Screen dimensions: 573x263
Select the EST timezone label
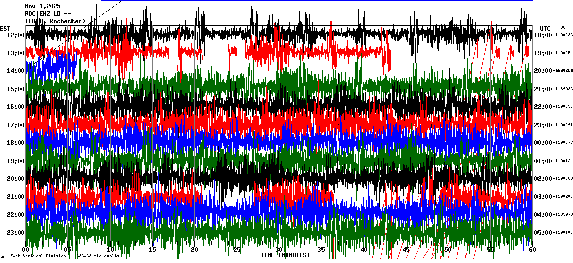pos(5,28)
